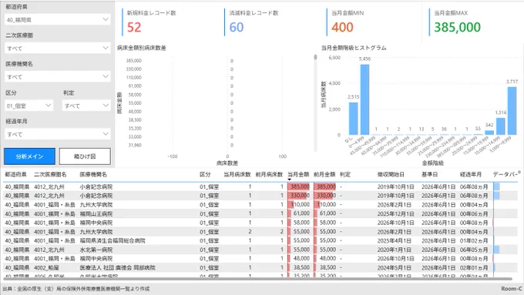Click the 箱ひげ図 button
Viewport: 524px width, 295px height.
pos(85,156)
